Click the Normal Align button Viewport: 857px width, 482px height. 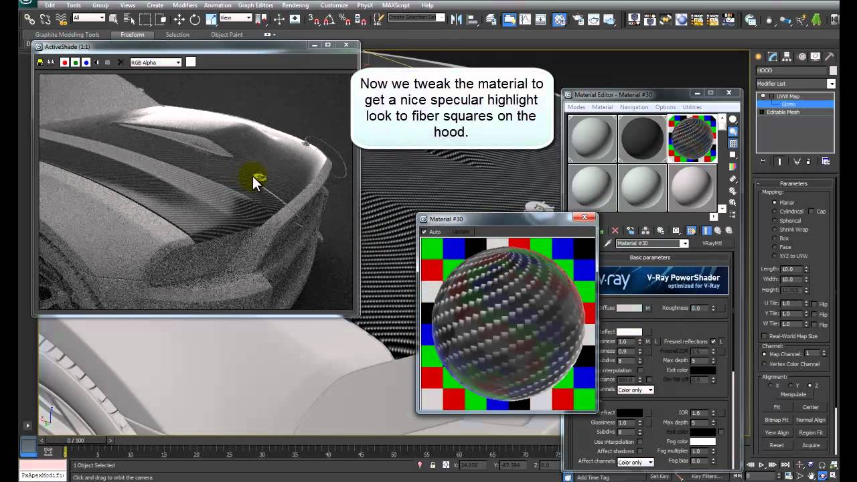[811, 420]
